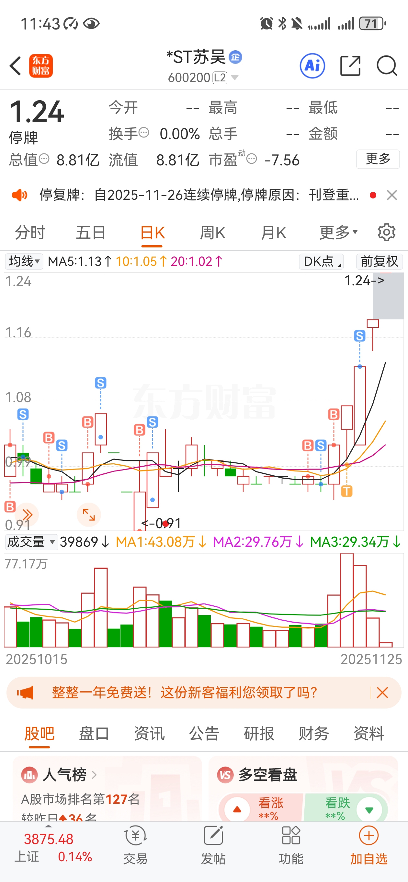Open the 停复牌 suspension notice text
Viewport: 408px width, 882px height.
click(199, 195)
